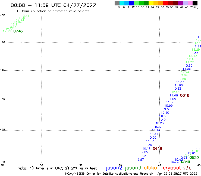This screenshot has height=176, width=201.
Task: Click the 33 longitude axis label
Action: 42,165
